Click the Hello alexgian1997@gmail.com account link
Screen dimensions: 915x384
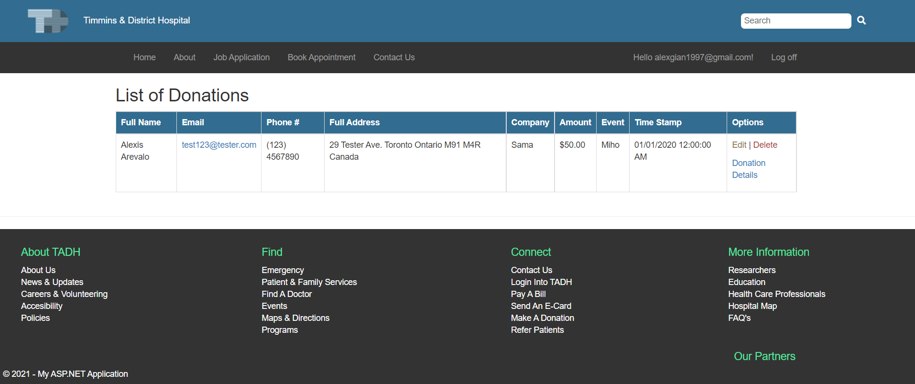coord(693,57)
